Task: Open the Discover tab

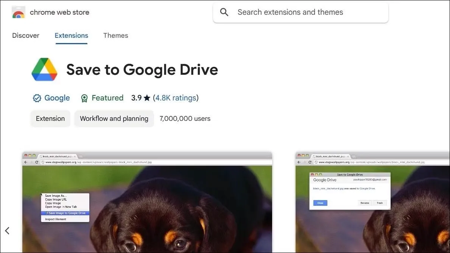Action: [26, 35]
